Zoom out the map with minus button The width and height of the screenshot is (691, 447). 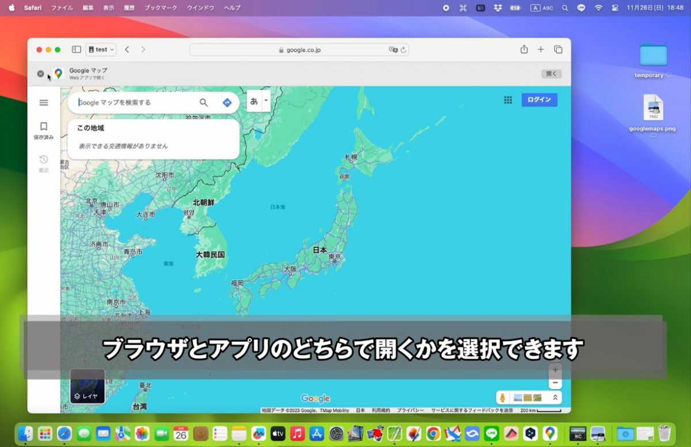click(x=555, y=383)
